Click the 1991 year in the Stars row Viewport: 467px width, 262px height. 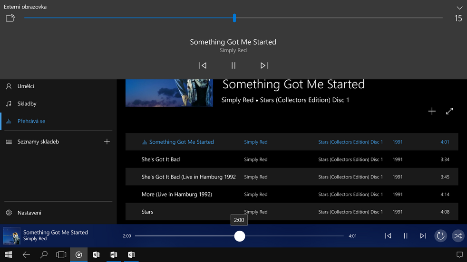click(x=398, y=212)
